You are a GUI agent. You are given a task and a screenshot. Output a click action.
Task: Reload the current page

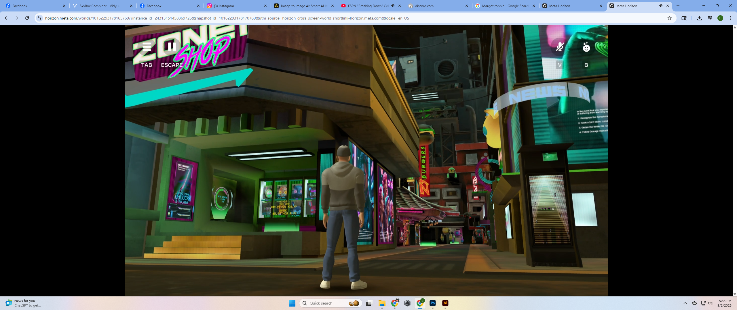pos(27,18)
